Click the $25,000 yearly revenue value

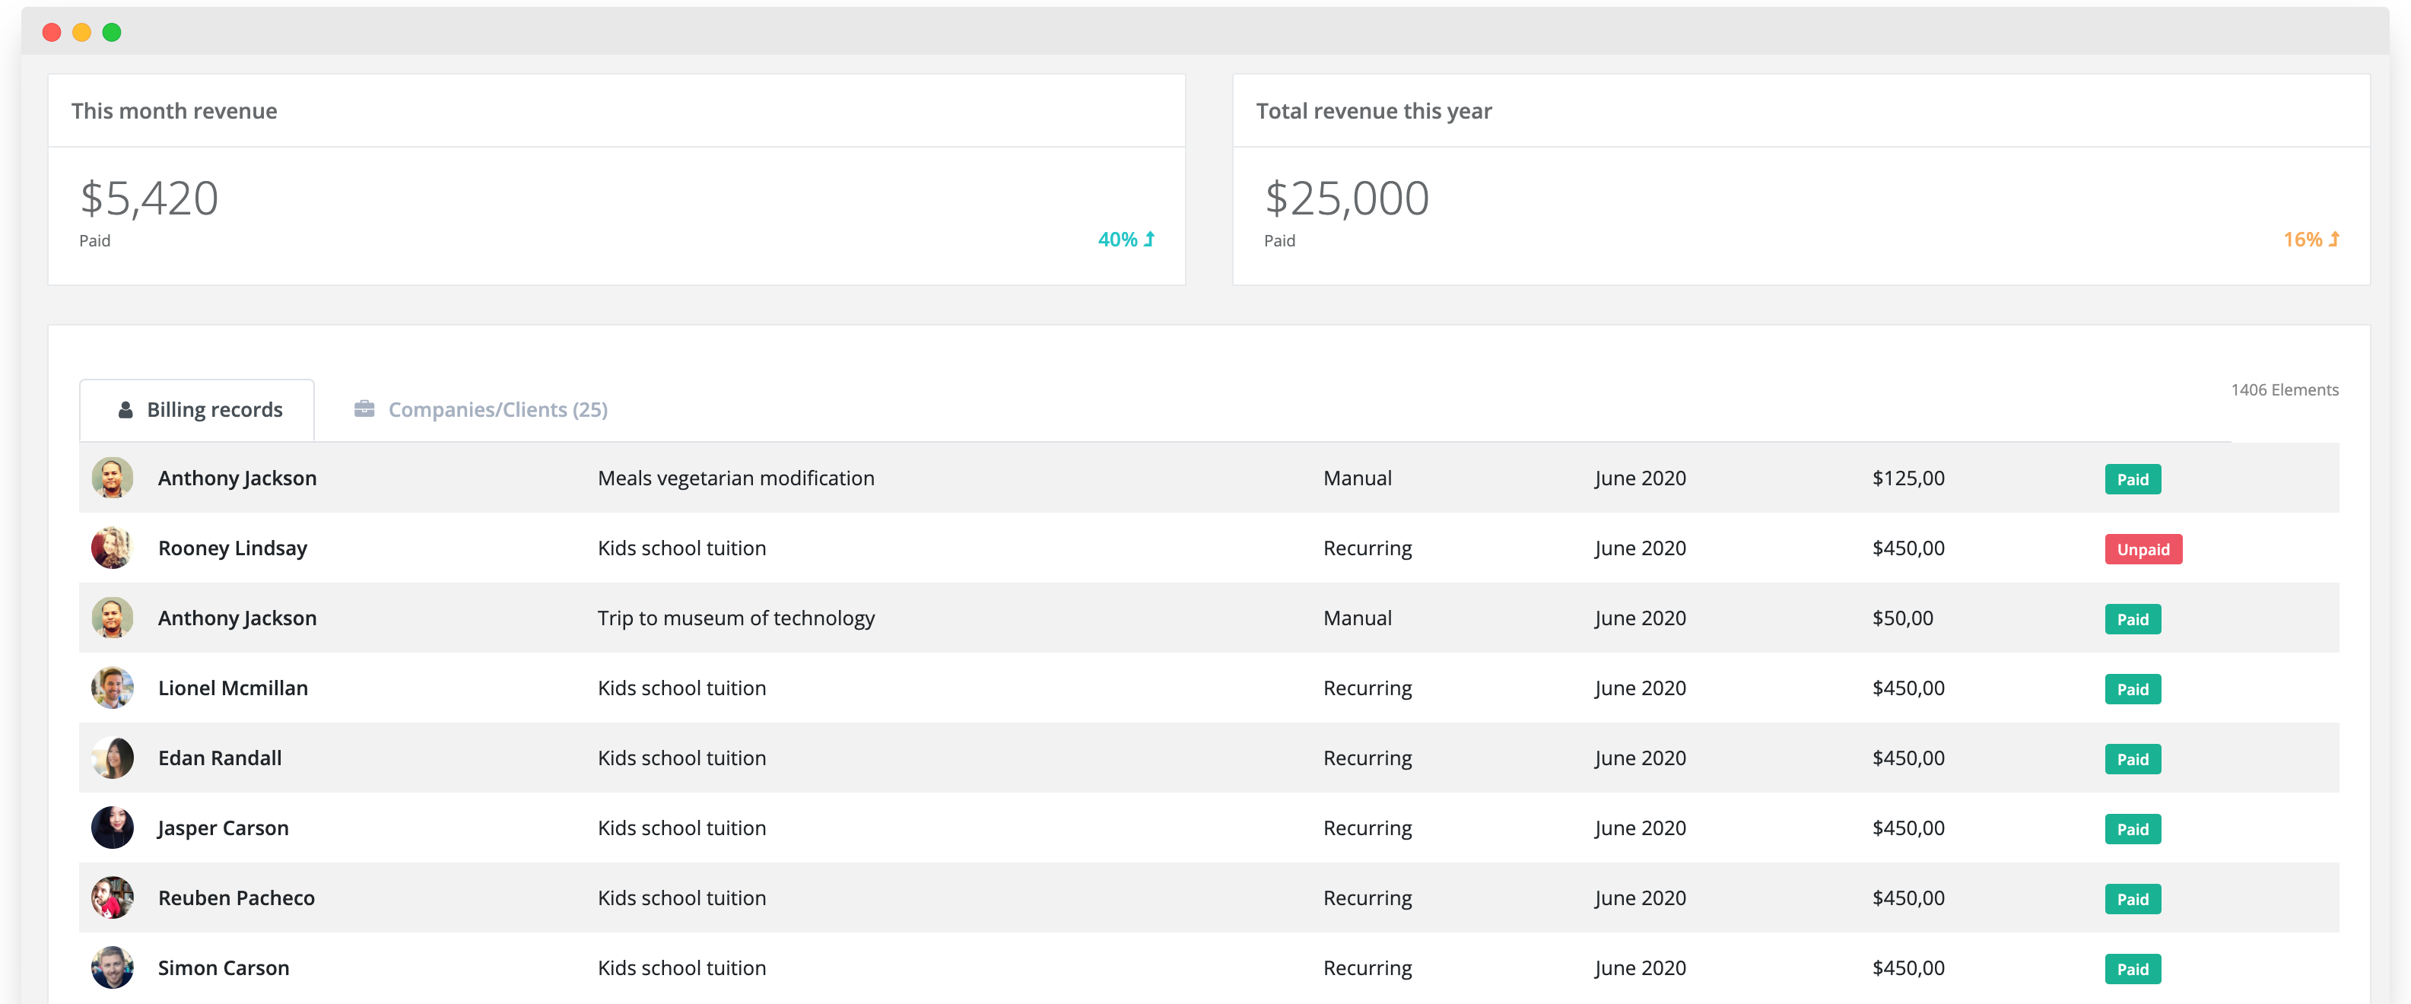(1347, 199)
